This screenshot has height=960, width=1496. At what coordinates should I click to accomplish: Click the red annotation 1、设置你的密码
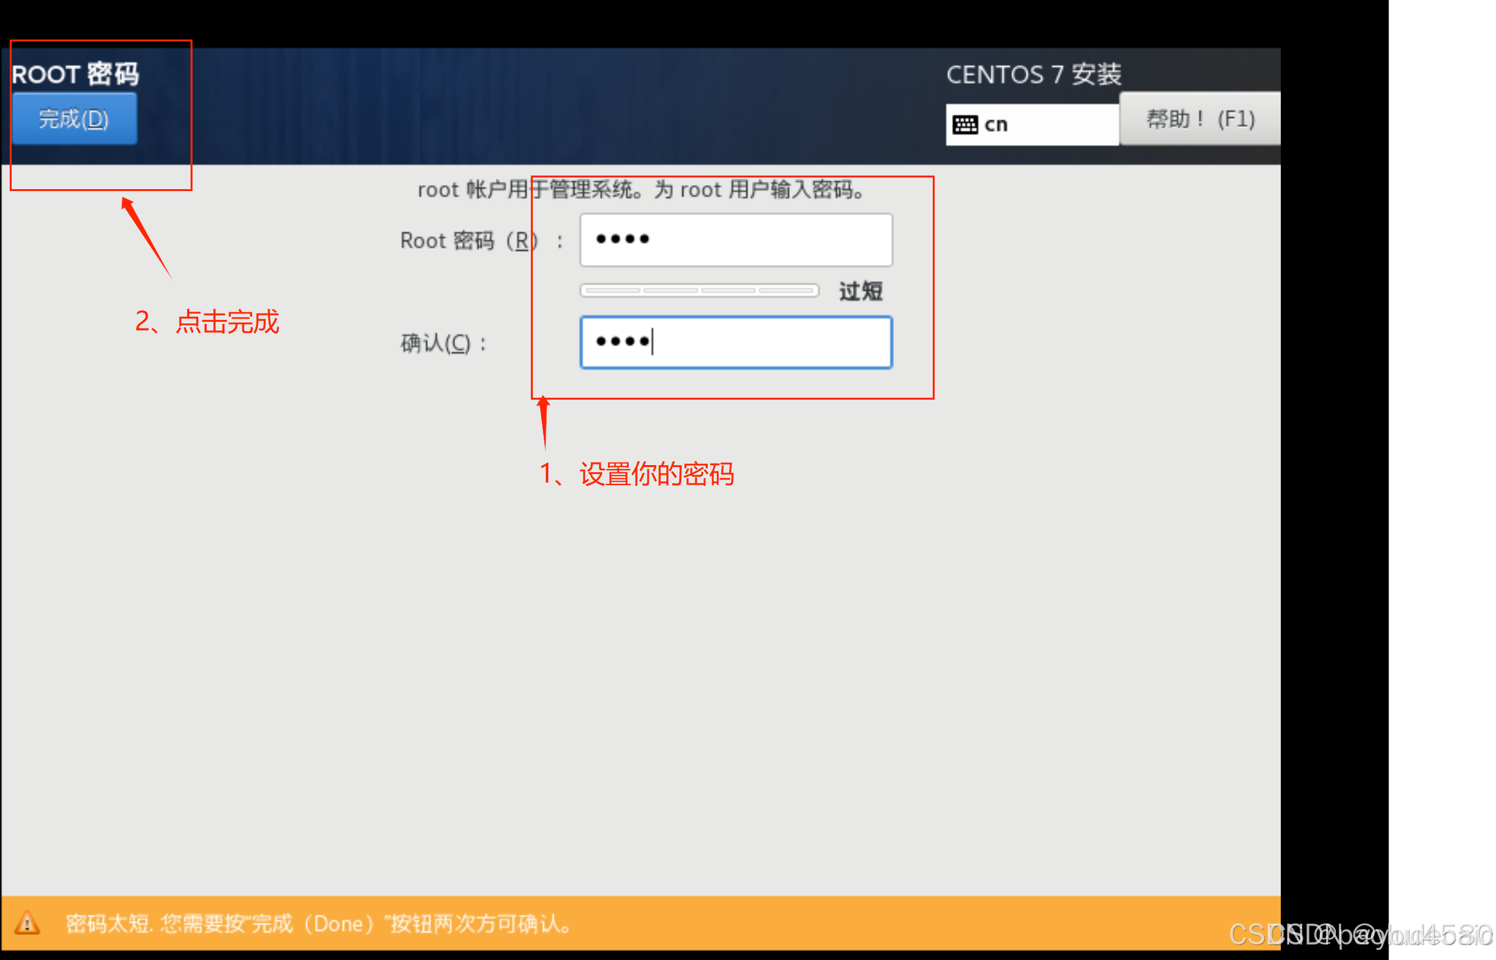637,474
